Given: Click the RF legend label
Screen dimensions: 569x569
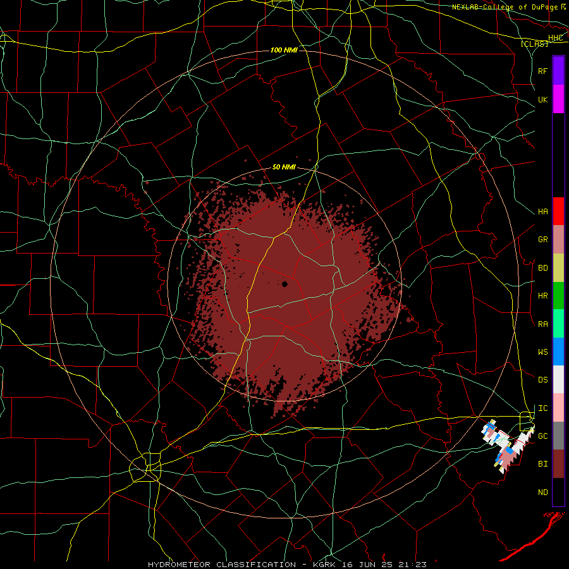Looking at the screenshot, I should coord(542,71).
